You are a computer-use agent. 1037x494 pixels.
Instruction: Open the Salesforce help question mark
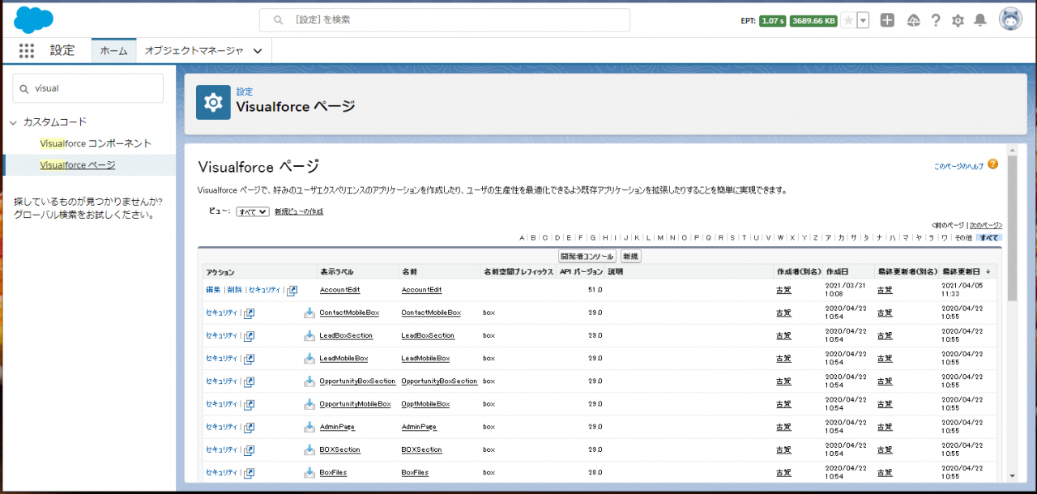tap(936, 20)
